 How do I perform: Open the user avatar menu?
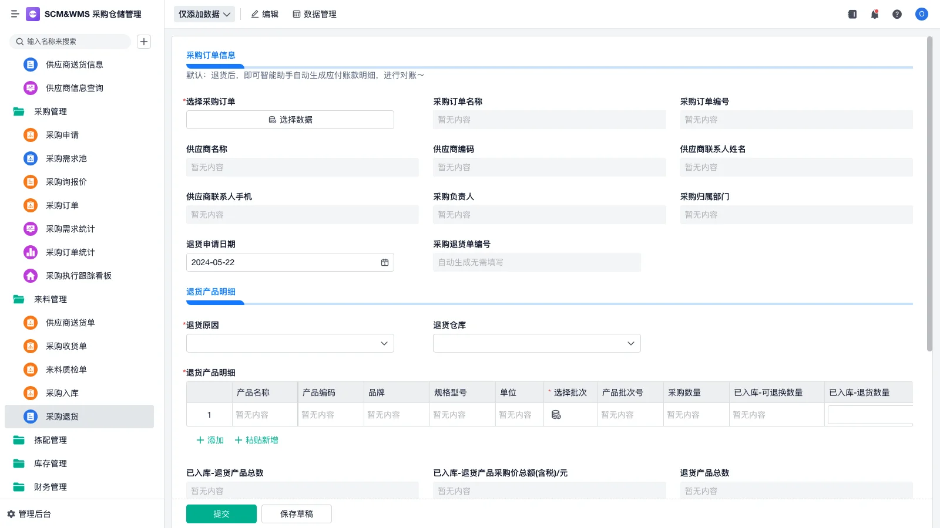click(x=922, y=14)
